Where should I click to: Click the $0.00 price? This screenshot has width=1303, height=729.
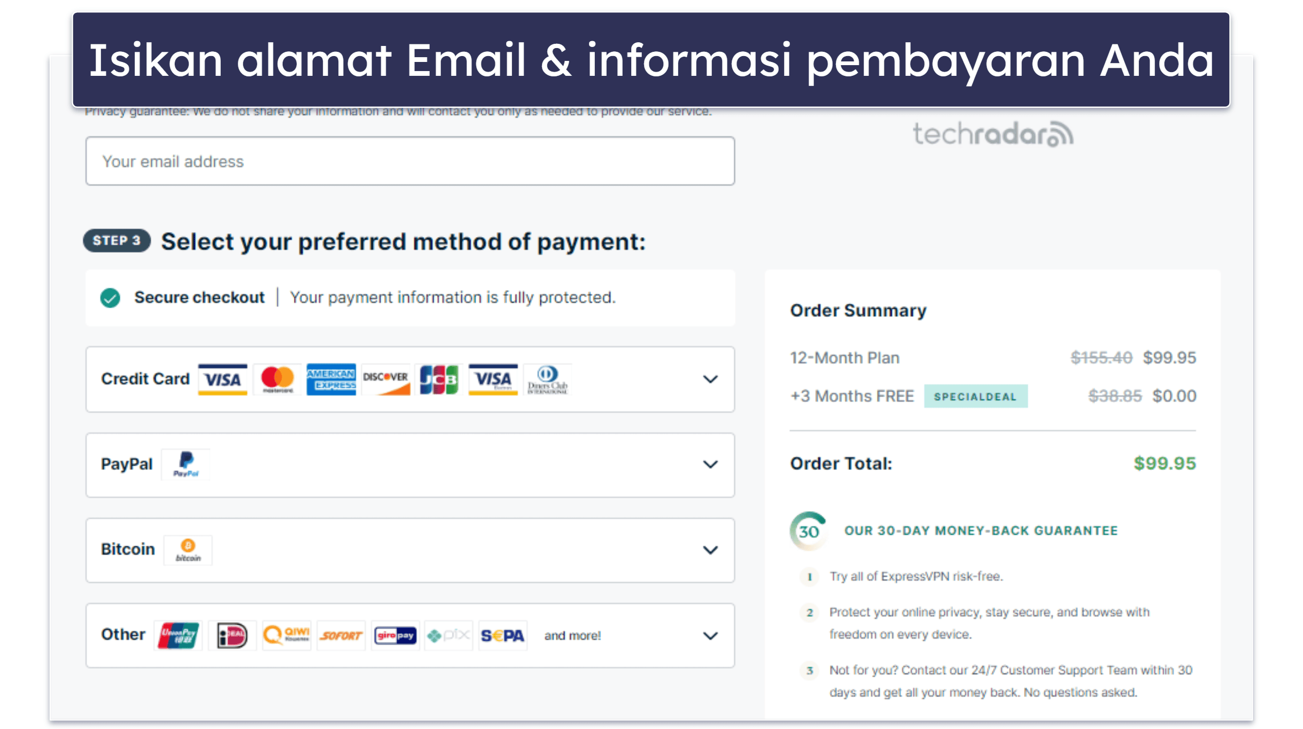point(1174,396)
